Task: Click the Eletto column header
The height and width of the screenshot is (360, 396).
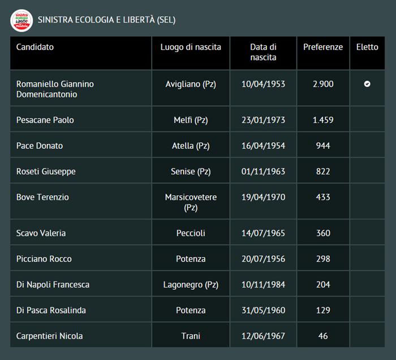Action: pyautogui.click(x=367, y=47)
